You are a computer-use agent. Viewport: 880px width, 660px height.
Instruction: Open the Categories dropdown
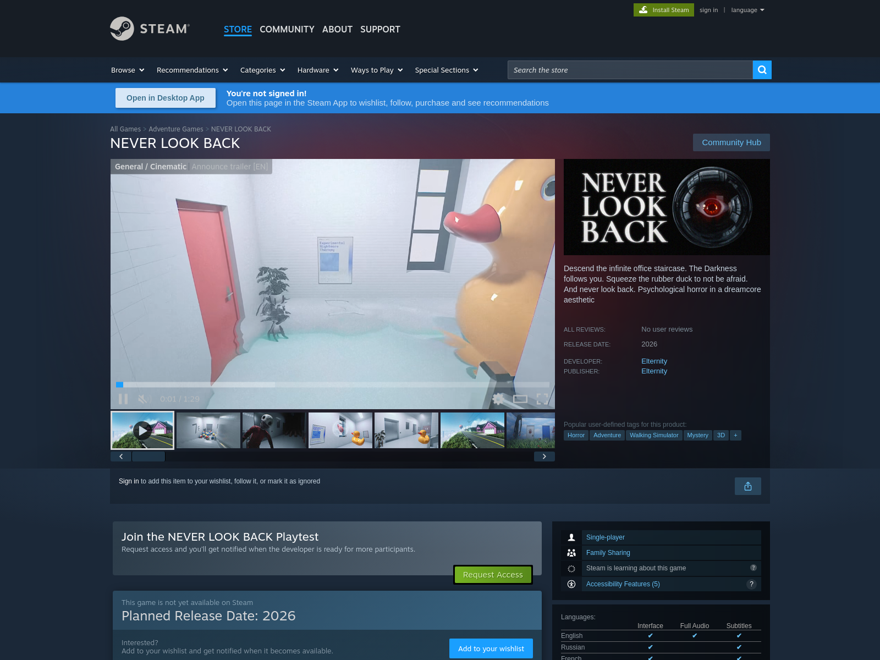[262, 70]
